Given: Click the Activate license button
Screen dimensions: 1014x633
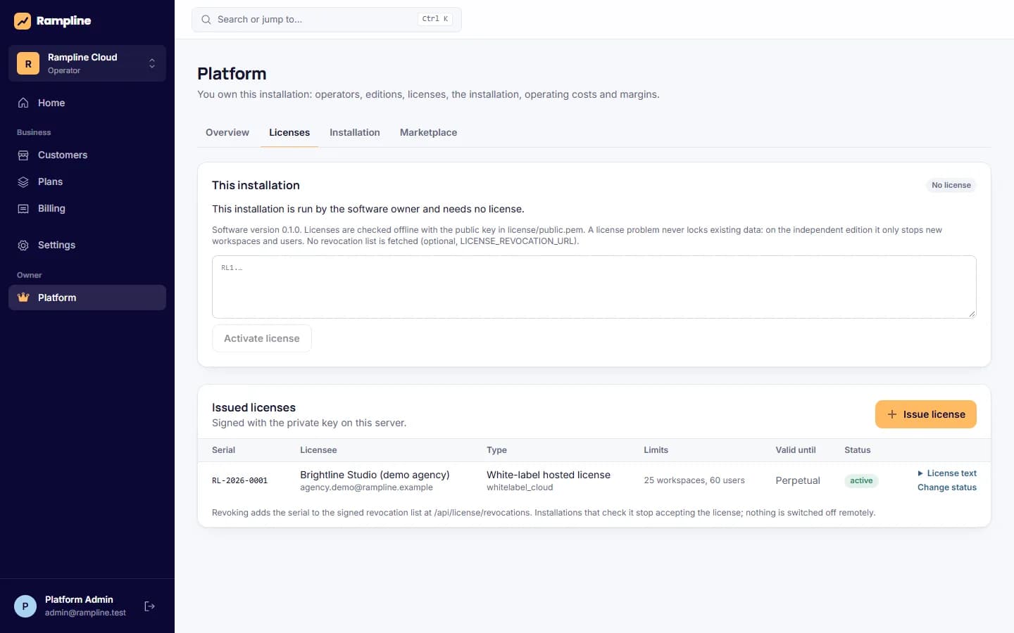Looking at the screenshot, I should [262, 338].
